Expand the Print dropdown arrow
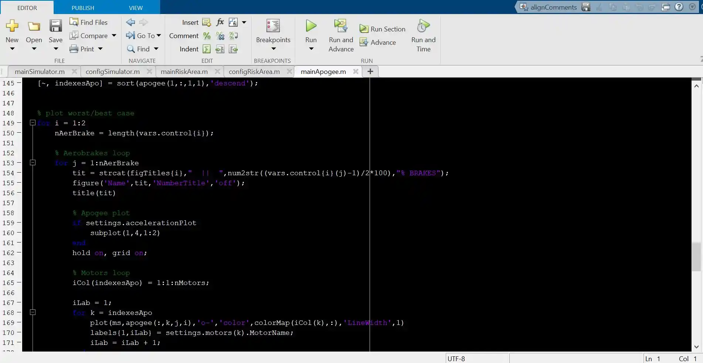Screen dimensions: 703x363 100,49
